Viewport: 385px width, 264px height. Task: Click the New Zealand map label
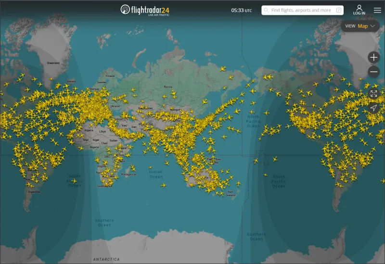pyautogui.click(x=231, y=194)
